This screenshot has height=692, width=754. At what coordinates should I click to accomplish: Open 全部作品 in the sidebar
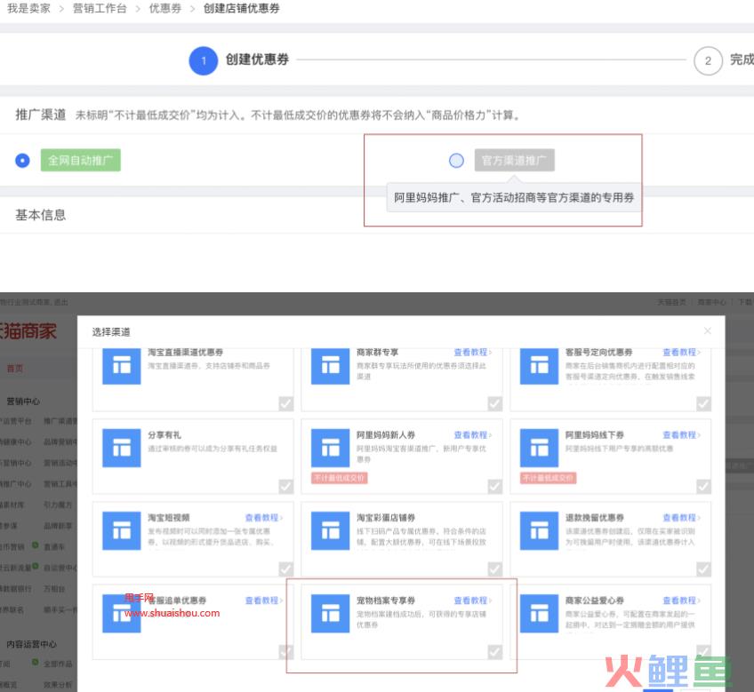pyautogui.click(x=58, y=664)
